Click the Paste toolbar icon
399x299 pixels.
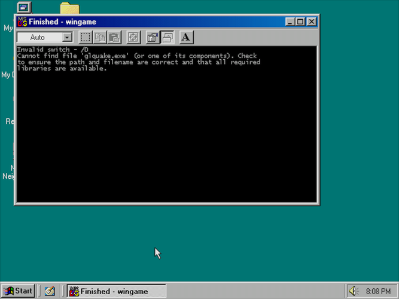[114, 37]
